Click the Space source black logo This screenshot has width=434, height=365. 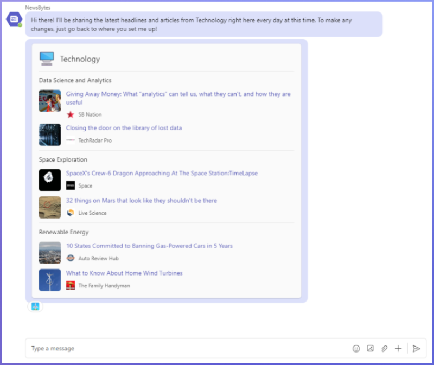tap(71, 185)
